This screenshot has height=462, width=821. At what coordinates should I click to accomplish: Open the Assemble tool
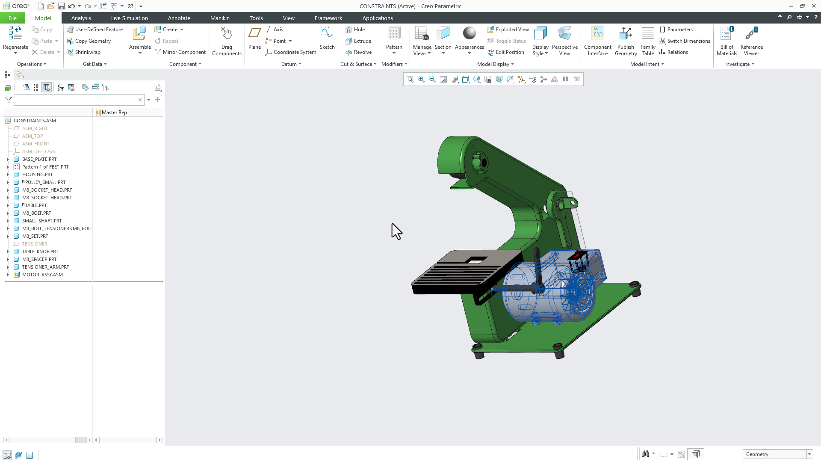click(139, 38)
